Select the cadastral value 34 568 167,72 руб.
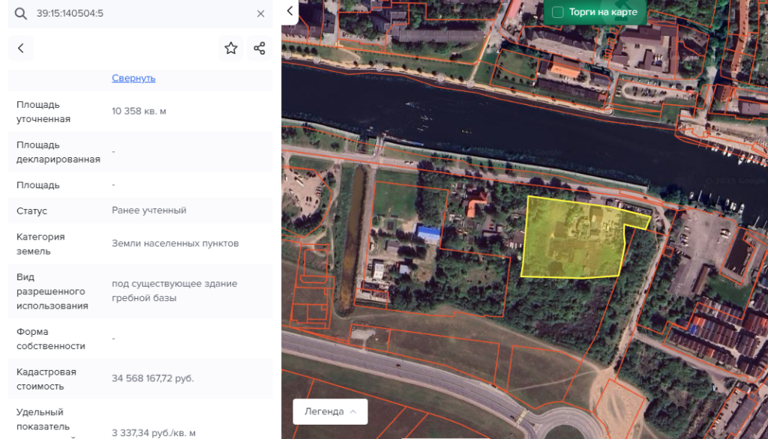The height and width of the screenshot is (439, 768). [x=153, y=378]
